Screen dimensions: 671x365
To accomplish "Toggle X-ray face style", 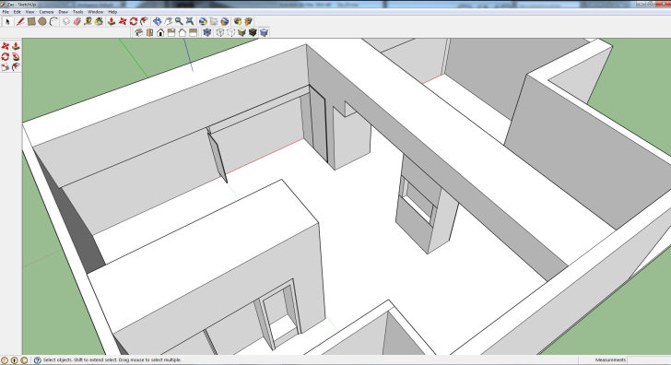I will (x=207, y=32).
